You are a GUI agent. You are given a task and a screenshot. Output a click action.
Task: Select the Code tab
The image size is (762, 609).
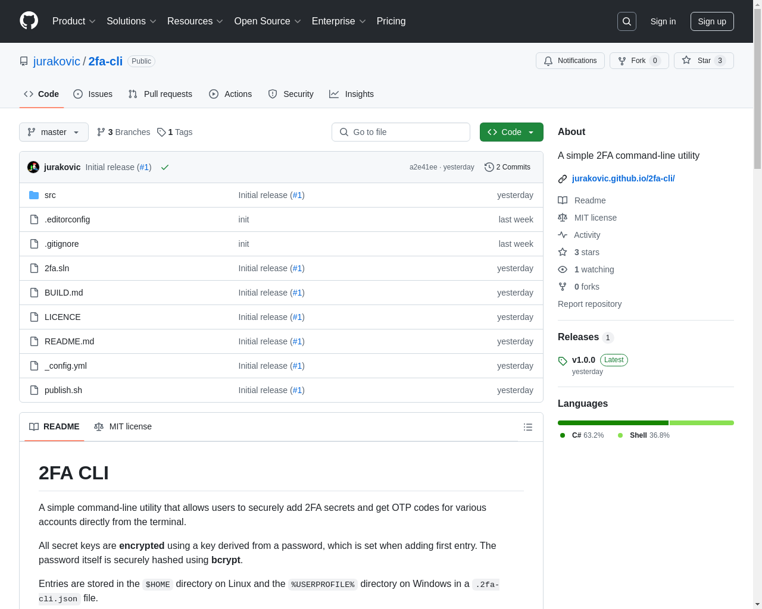click(x=42, y=94)
